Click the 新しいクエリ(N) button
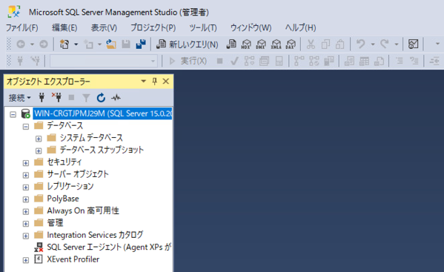 188,44
